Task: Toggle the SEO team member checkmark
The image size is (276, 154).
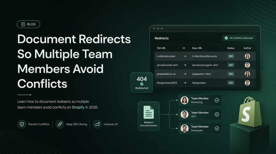Action: [x=217, y=114]
